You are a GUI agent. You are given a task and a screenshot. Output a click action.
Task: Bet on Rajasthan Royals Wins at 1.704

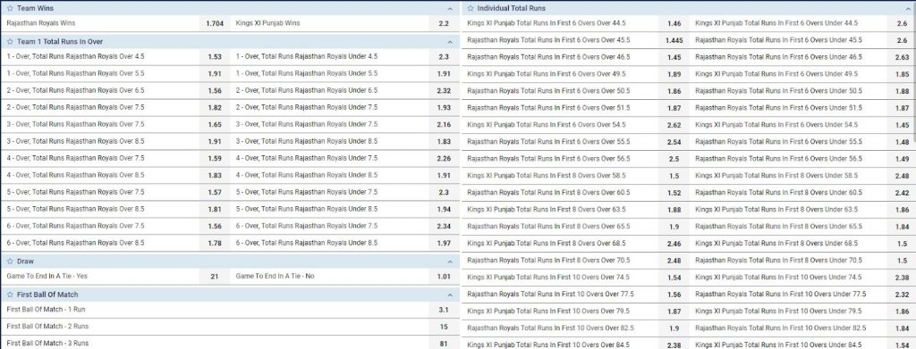pyautogui.click(x=215, y=24)
